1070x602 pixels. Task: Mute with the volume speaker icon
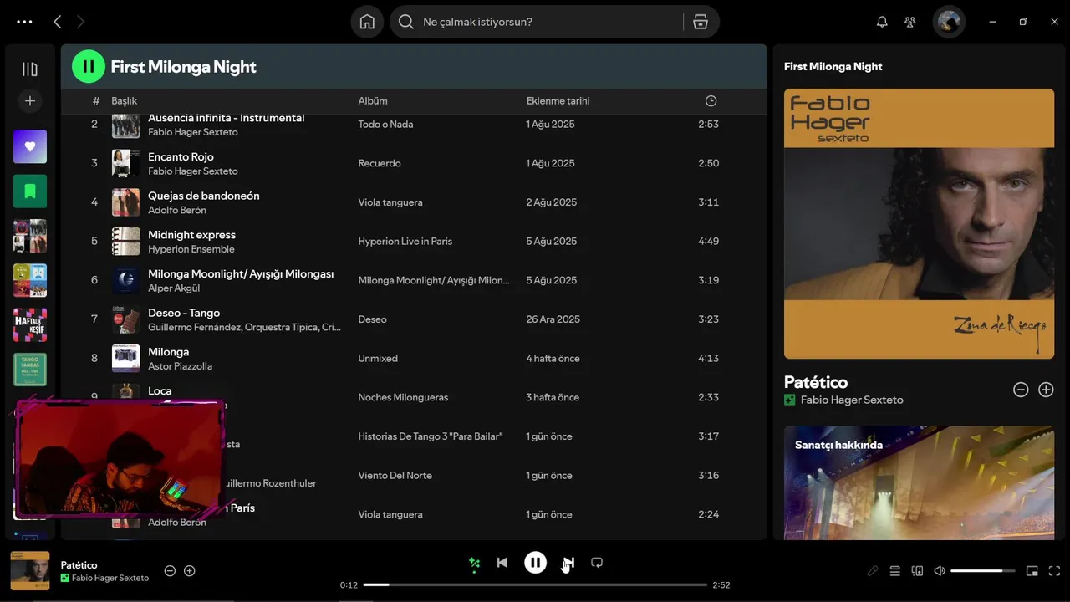pos(940,571)
